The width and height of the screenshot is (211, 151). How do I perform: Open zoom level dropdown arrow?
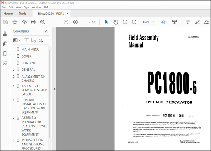click(153, 22)
